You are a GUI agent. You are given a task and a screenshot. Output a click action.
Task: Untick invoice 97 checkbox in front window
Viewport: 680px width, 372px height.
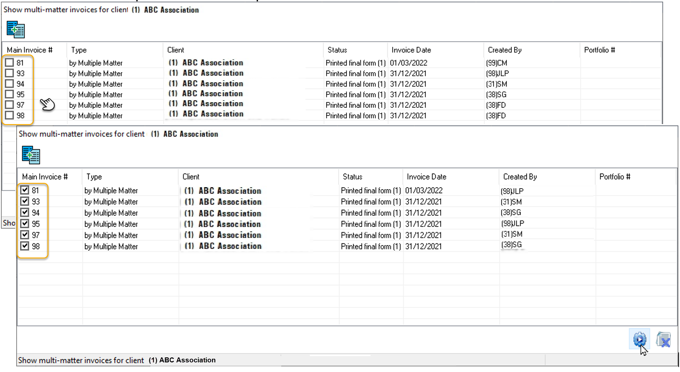(x=25, y=235)
